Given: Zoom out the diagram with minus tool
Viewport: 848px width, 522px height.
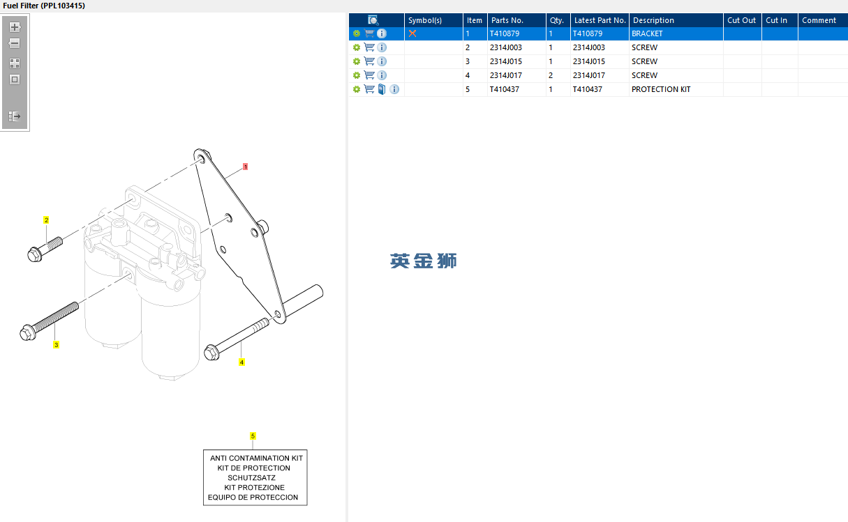Looking at the screenshot, I should pos(15,43).
